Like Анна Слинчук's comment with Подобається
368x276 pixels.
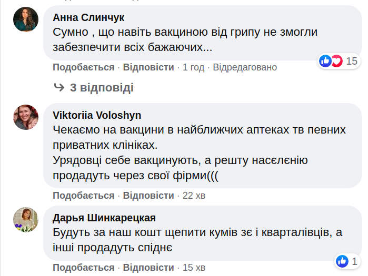pyautogui.click(x=83, y=67)
